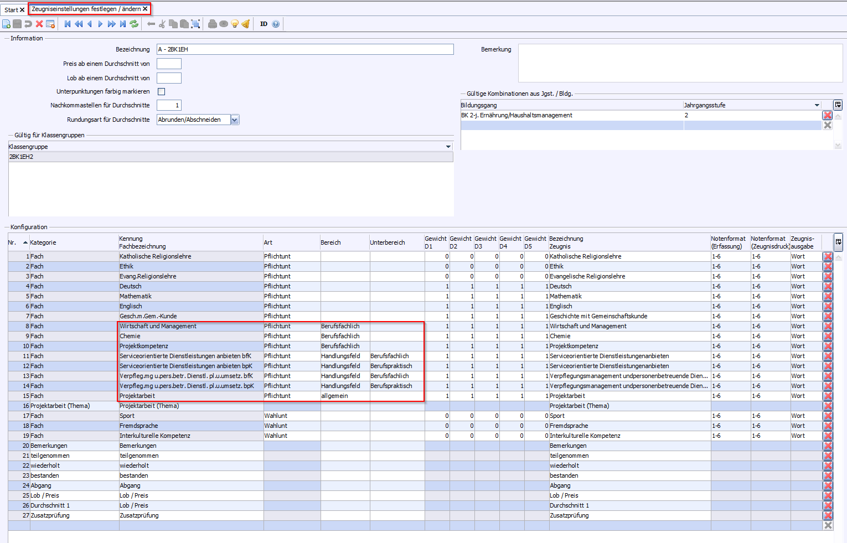Toggle 'Unterpunktungen farbig markieren' checkbox
This screenshot has height=543, width=847.
coord(162,92)
